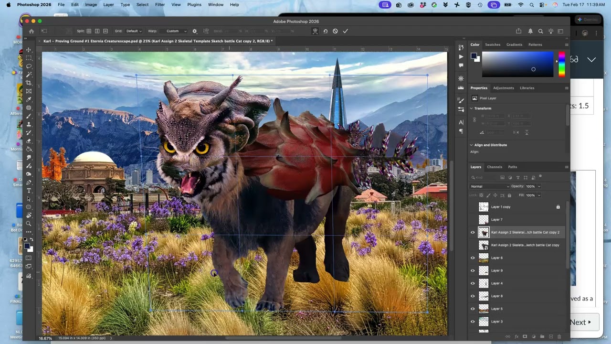Hide Layer 6 visibility eye
The width and height of the screenshot is (611, 344).
[x=473, y=258]
